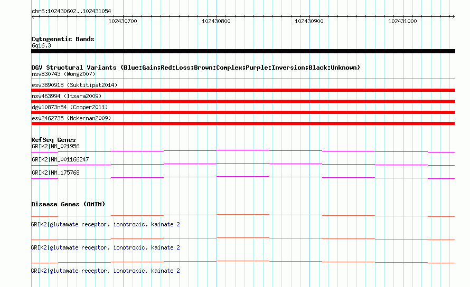Open variant nsv830743 (Wong2007) label
Viewport: 470px width, 287px height.
(63, 74)
